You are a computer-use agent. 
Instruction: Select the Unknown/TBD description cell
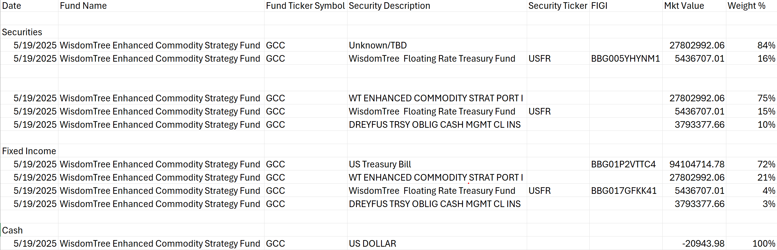click(437, 45)
